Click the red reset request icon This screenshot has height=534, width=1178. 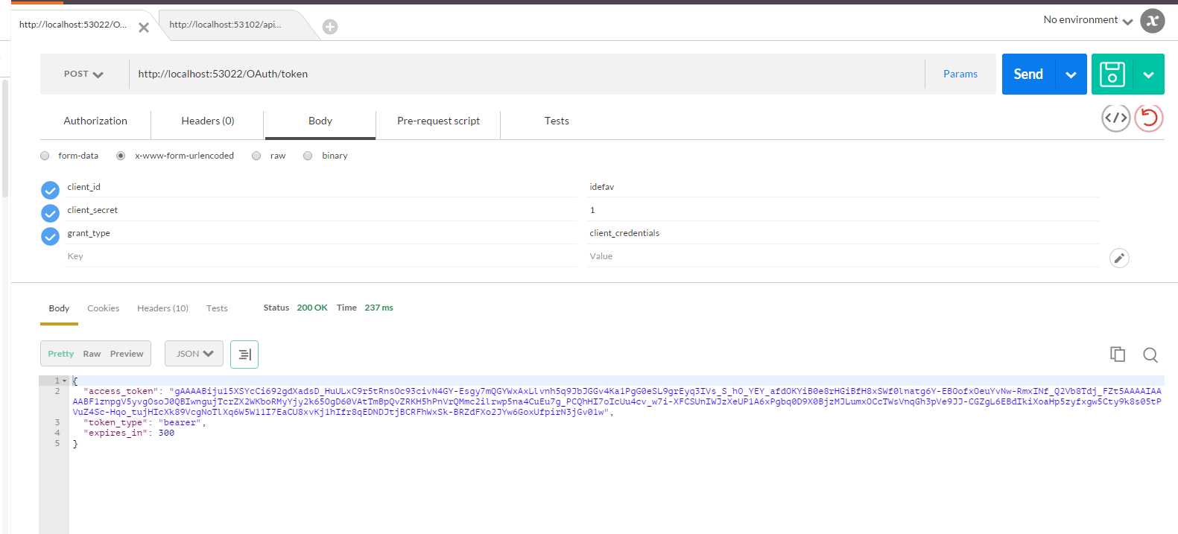pyautogui.click(x=1149, y=118)
